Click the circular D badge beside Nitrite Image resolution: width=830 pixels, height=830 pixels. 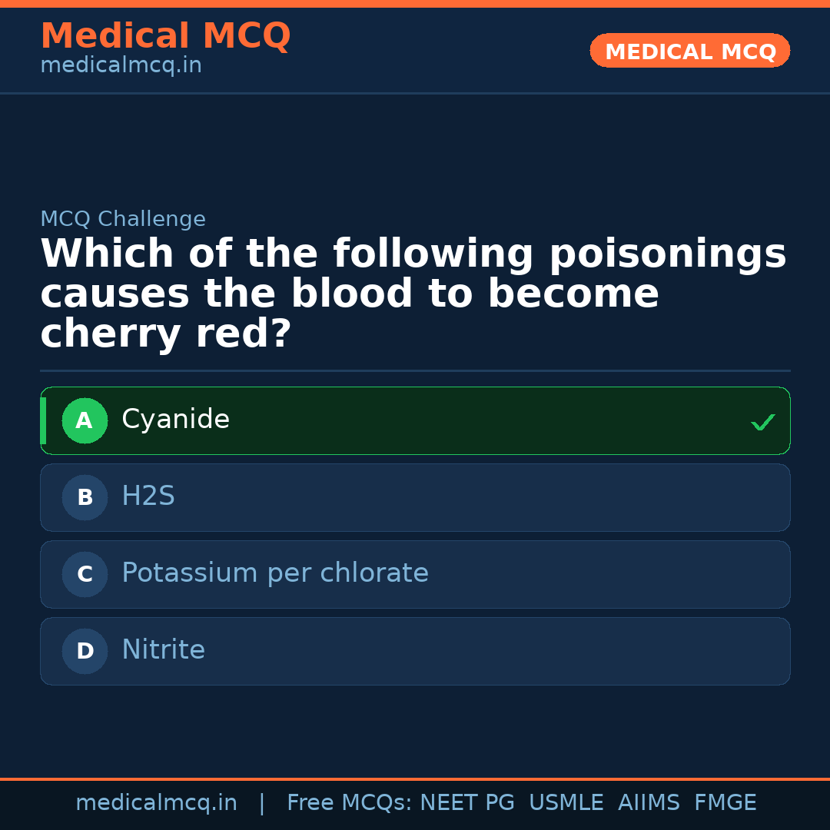pyautogui.click(x=85, y=651)
